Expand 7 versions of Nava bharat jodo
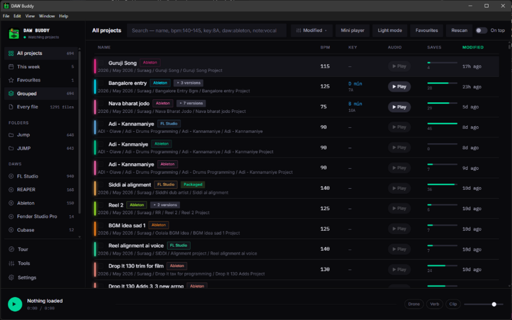Screen dimensions: 512x320 tap(191, 103)
